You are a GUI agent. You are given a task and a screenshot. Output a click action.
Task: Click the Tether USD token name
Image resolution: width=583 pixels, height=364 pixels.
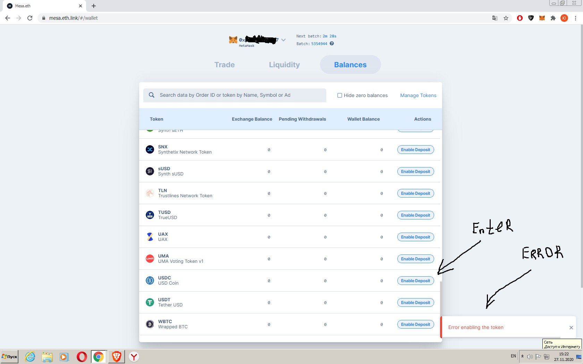pos(170,305)
